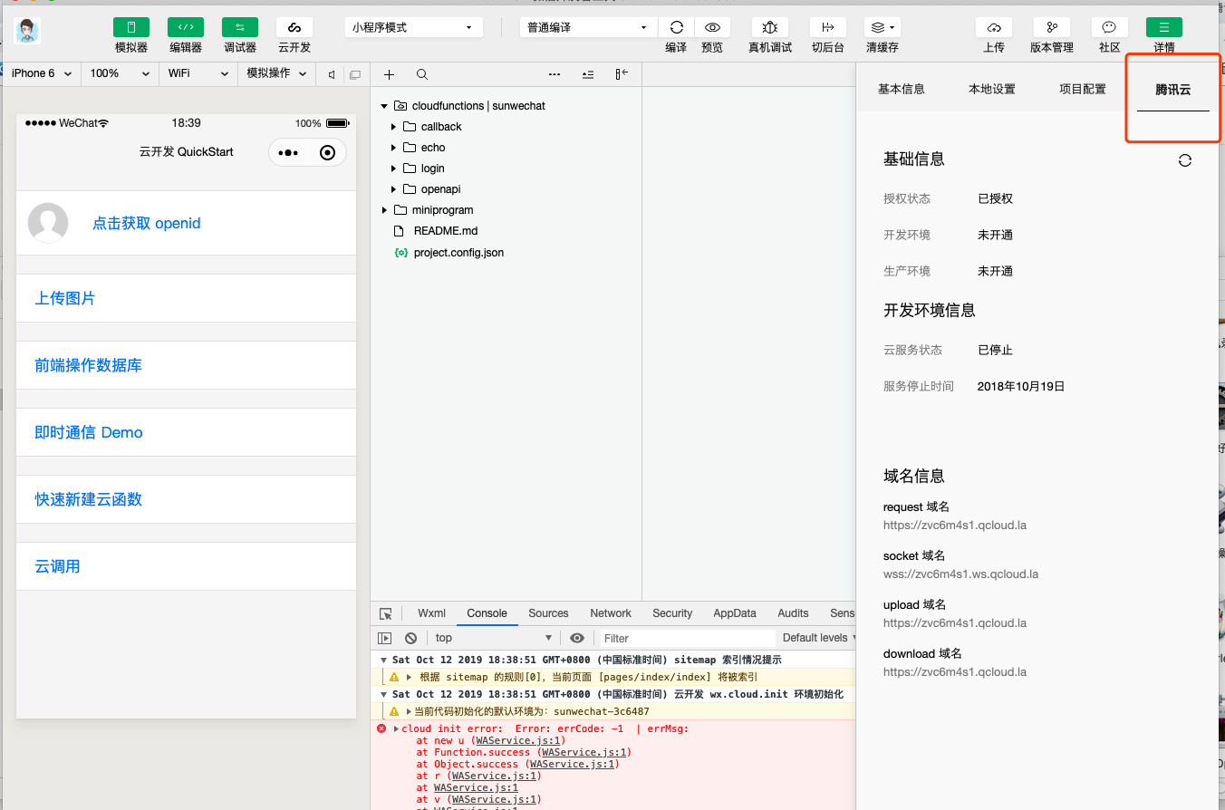The height and width of the screenshot is (810, 1225).
Task: Open the 小程序模式 mode dropdown
Action: click(x=412, y=27)
